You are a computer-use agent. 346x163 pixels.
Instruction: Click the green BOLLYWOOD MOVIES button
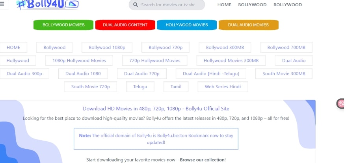[x=63, y=25]
